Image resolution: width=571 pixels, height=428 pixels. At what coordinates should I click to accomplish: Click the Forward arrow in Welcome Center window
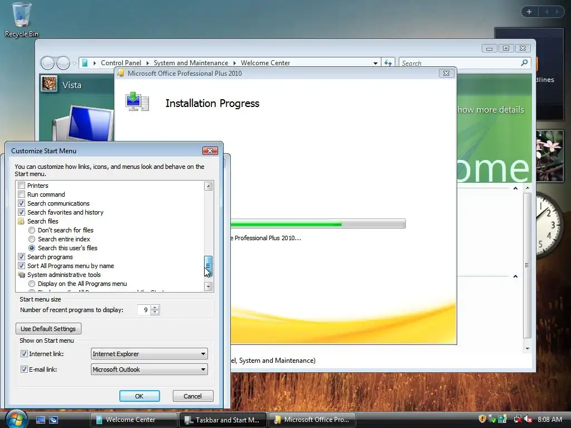point(64,63)
